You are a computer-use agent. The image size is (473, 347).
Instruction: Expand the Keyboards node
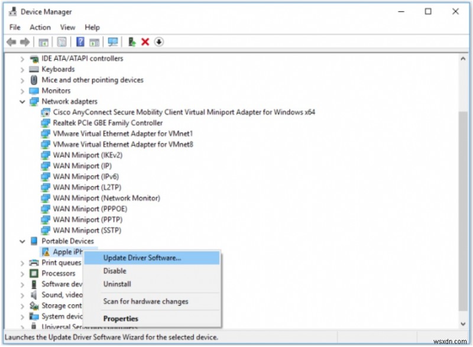click(22, 70)
